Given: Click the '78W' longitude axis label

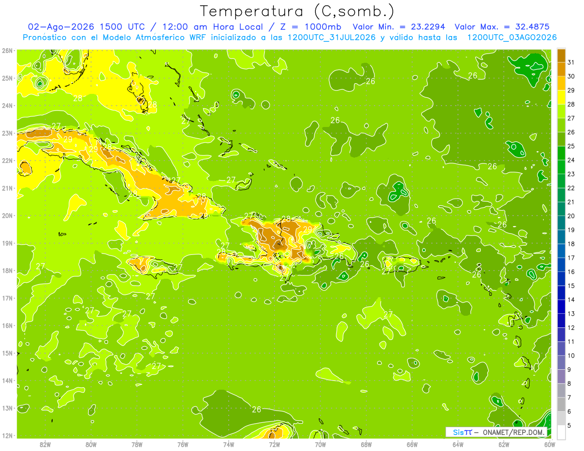Looking at the screenshot, I should click(137, 444).
